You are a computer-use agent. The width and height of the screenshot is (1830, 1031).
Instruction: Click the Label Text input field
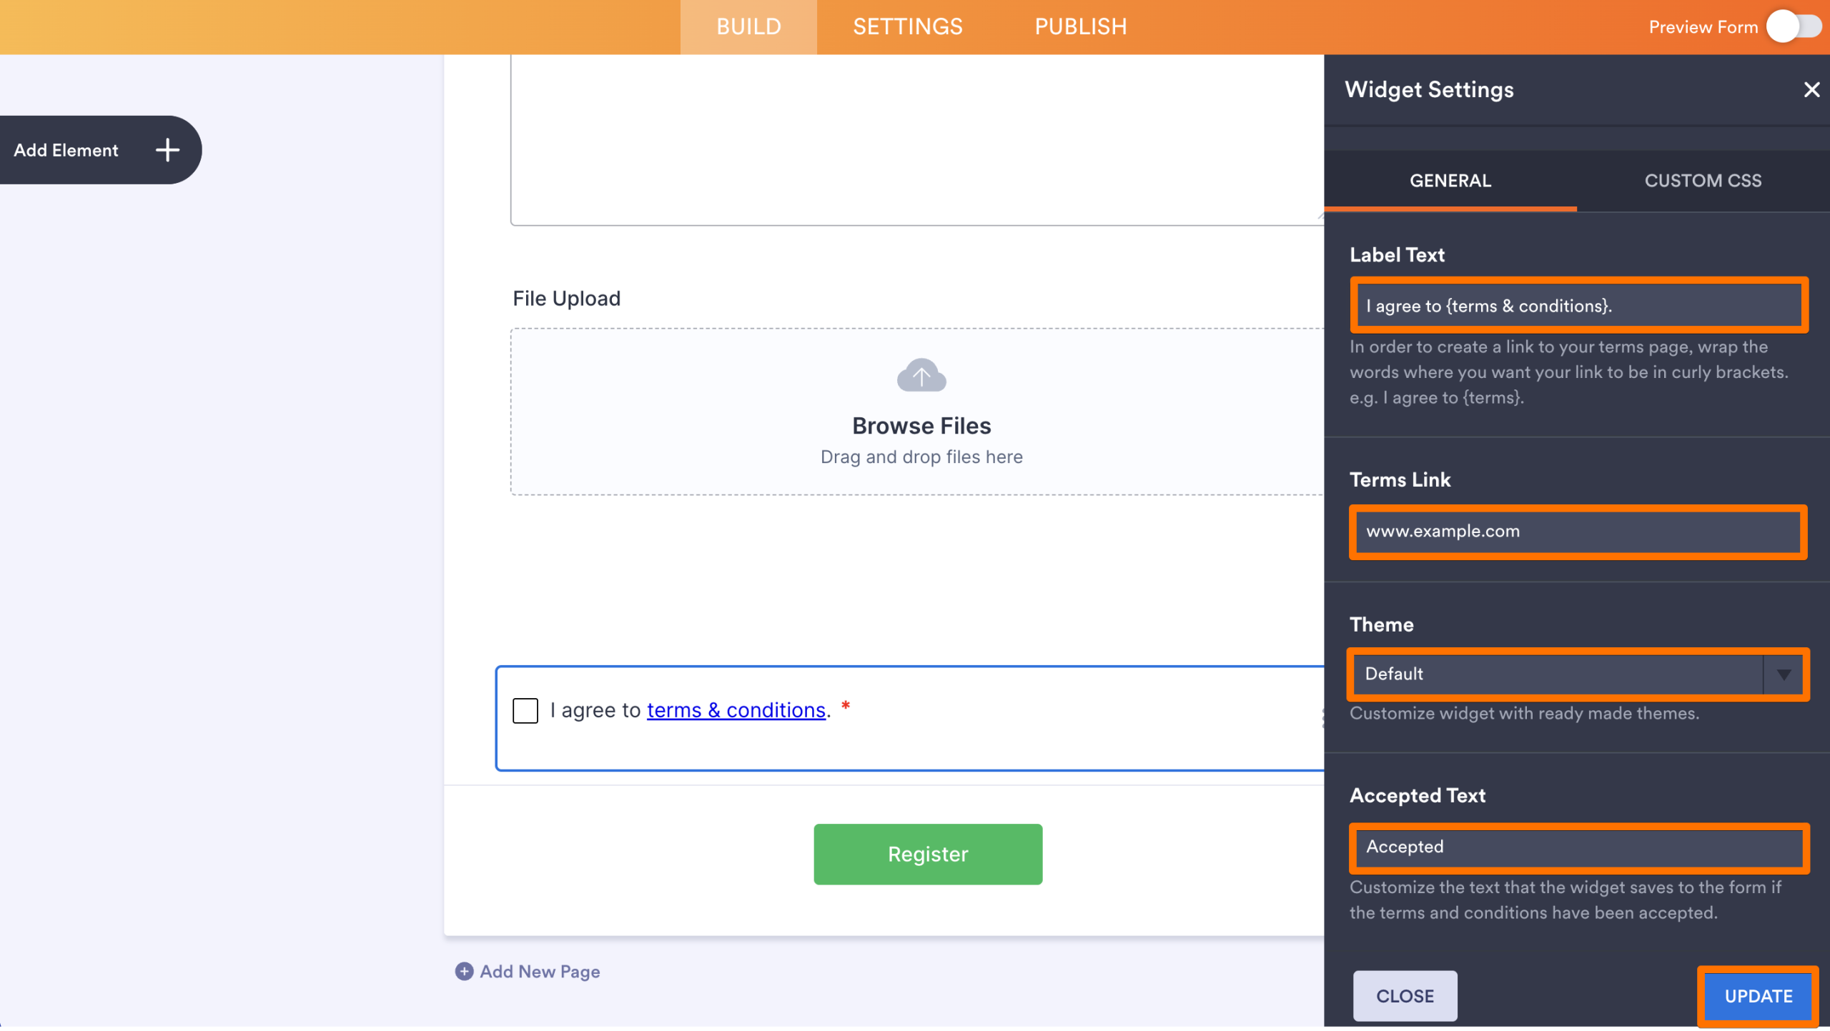click(1578, 305)
